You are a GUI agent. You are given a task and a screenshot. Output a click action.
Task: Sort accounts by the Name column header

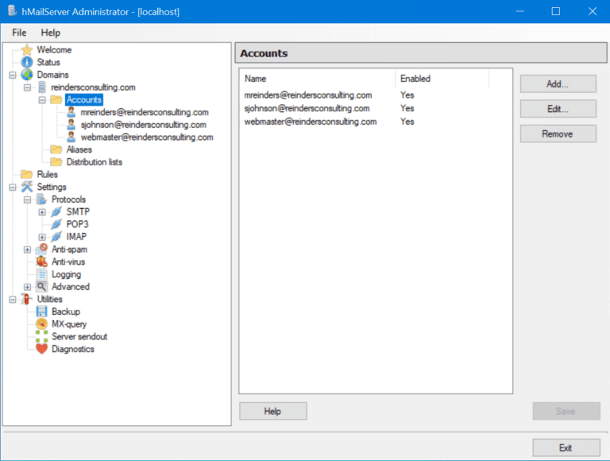pyautogui.click(x=318, y=79)
